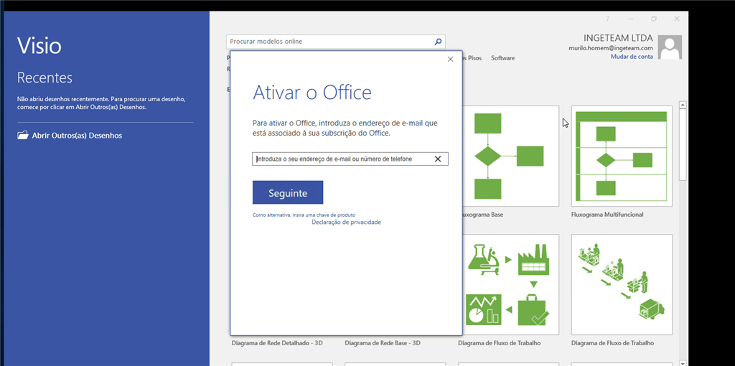Viewport: 735px width, 366px height.
Task: Open the Declaração de privacidade link
Action: [347, 222]
